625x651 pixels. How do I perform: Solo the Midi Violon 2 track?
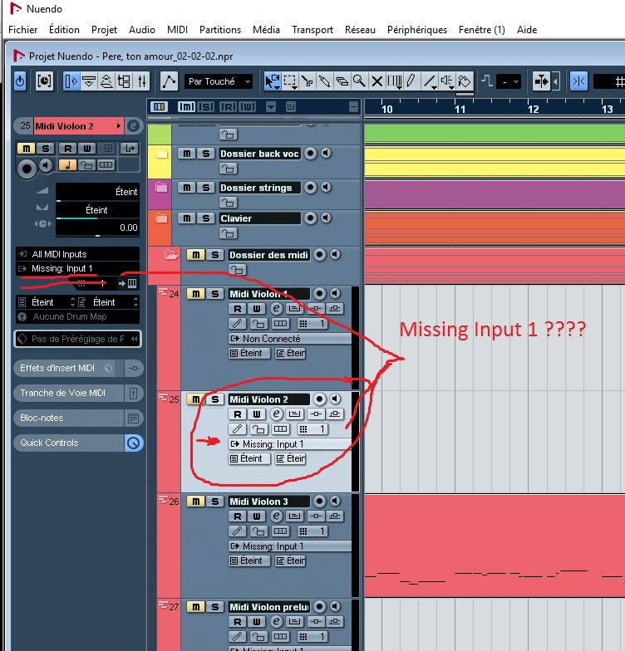point(214,399)
